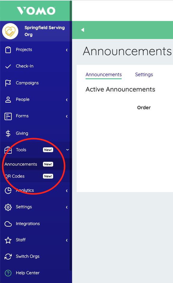This screenshot has width=173, height=283.
Task: Click the Check-In checkmark icon
Action: pos(8,66)
